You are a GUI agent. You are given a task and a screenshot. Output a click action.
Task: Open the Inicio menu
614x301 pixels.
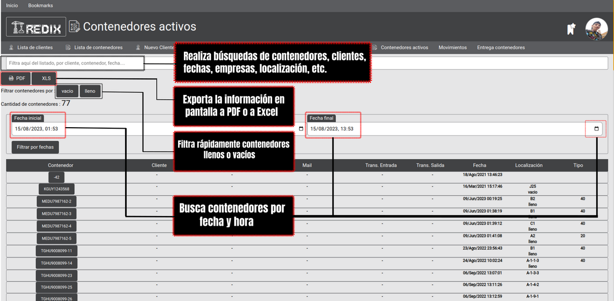pyautogui.click(x=11, y=5)
